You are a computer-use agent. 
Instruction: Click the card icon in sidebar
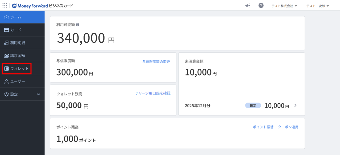tap(7, 30)
